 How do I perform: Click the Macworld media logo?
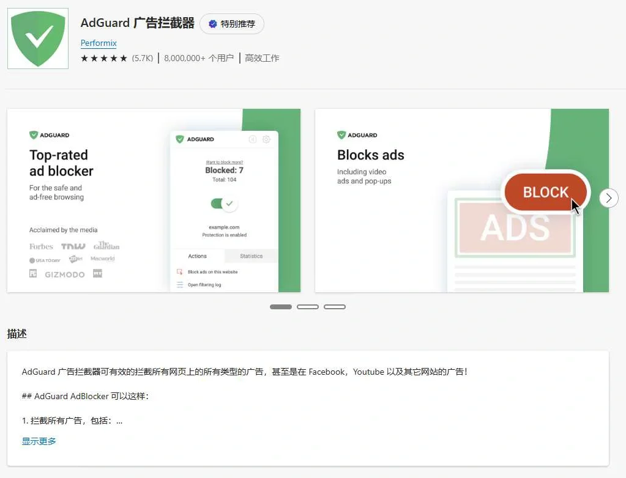(103, 259)
